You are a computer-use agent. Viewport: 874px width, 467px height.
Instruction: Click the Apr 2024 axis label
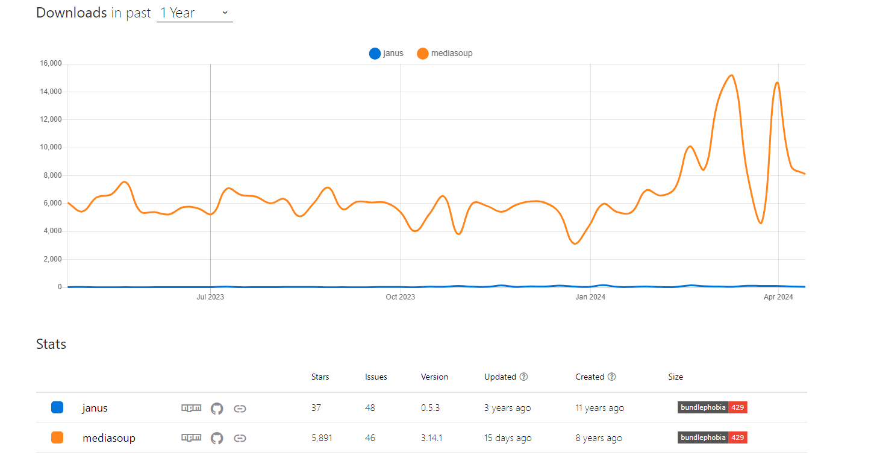(779, 297)
